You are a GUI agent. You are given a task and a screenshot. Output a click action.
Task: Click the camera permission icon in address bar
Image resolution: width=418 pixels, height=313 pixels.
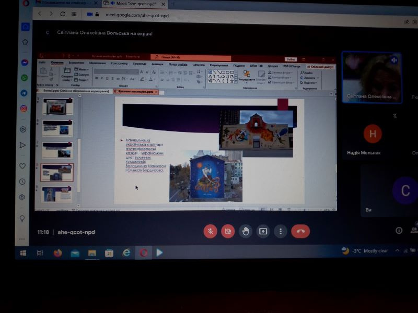tap(90, 15)
